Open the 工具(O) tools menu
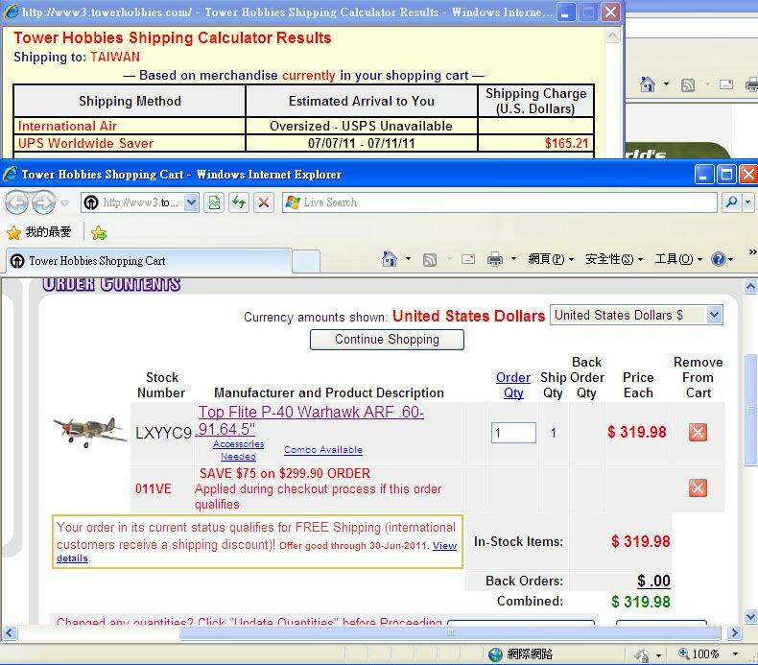The height and width of the screenshot is (665, 758). coord(678,259)
